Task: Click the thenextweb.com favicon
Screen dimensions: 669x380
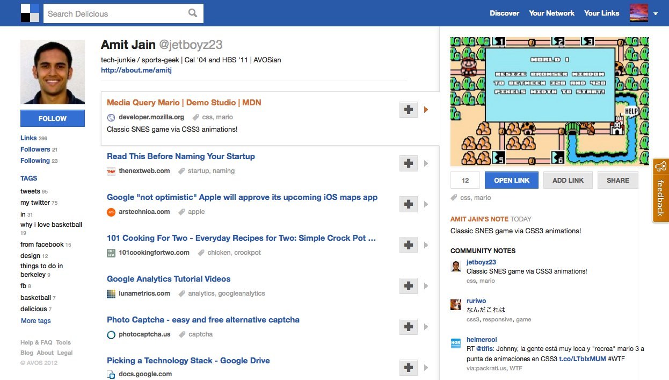Action: 111,171
